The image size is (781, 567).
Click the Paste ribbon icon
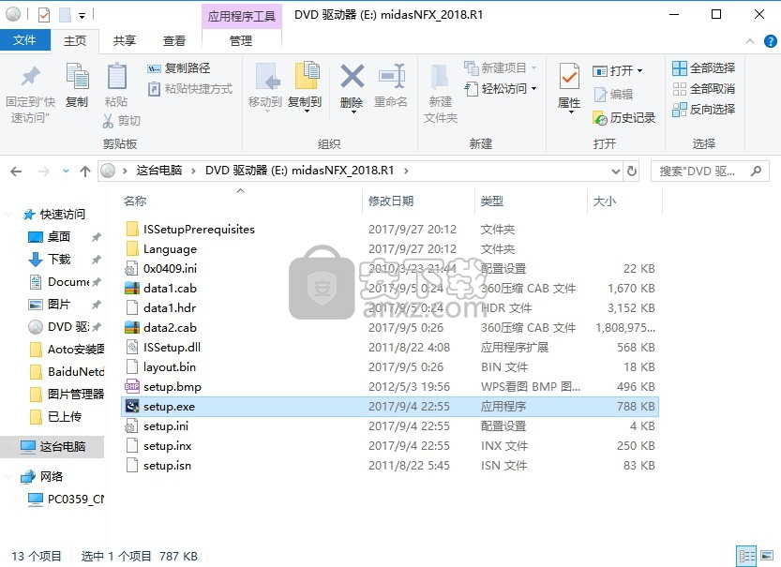tap(116, 77)
